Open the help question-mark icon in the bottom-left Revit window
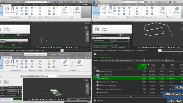The image size is (183, 103). coord(77,54)
